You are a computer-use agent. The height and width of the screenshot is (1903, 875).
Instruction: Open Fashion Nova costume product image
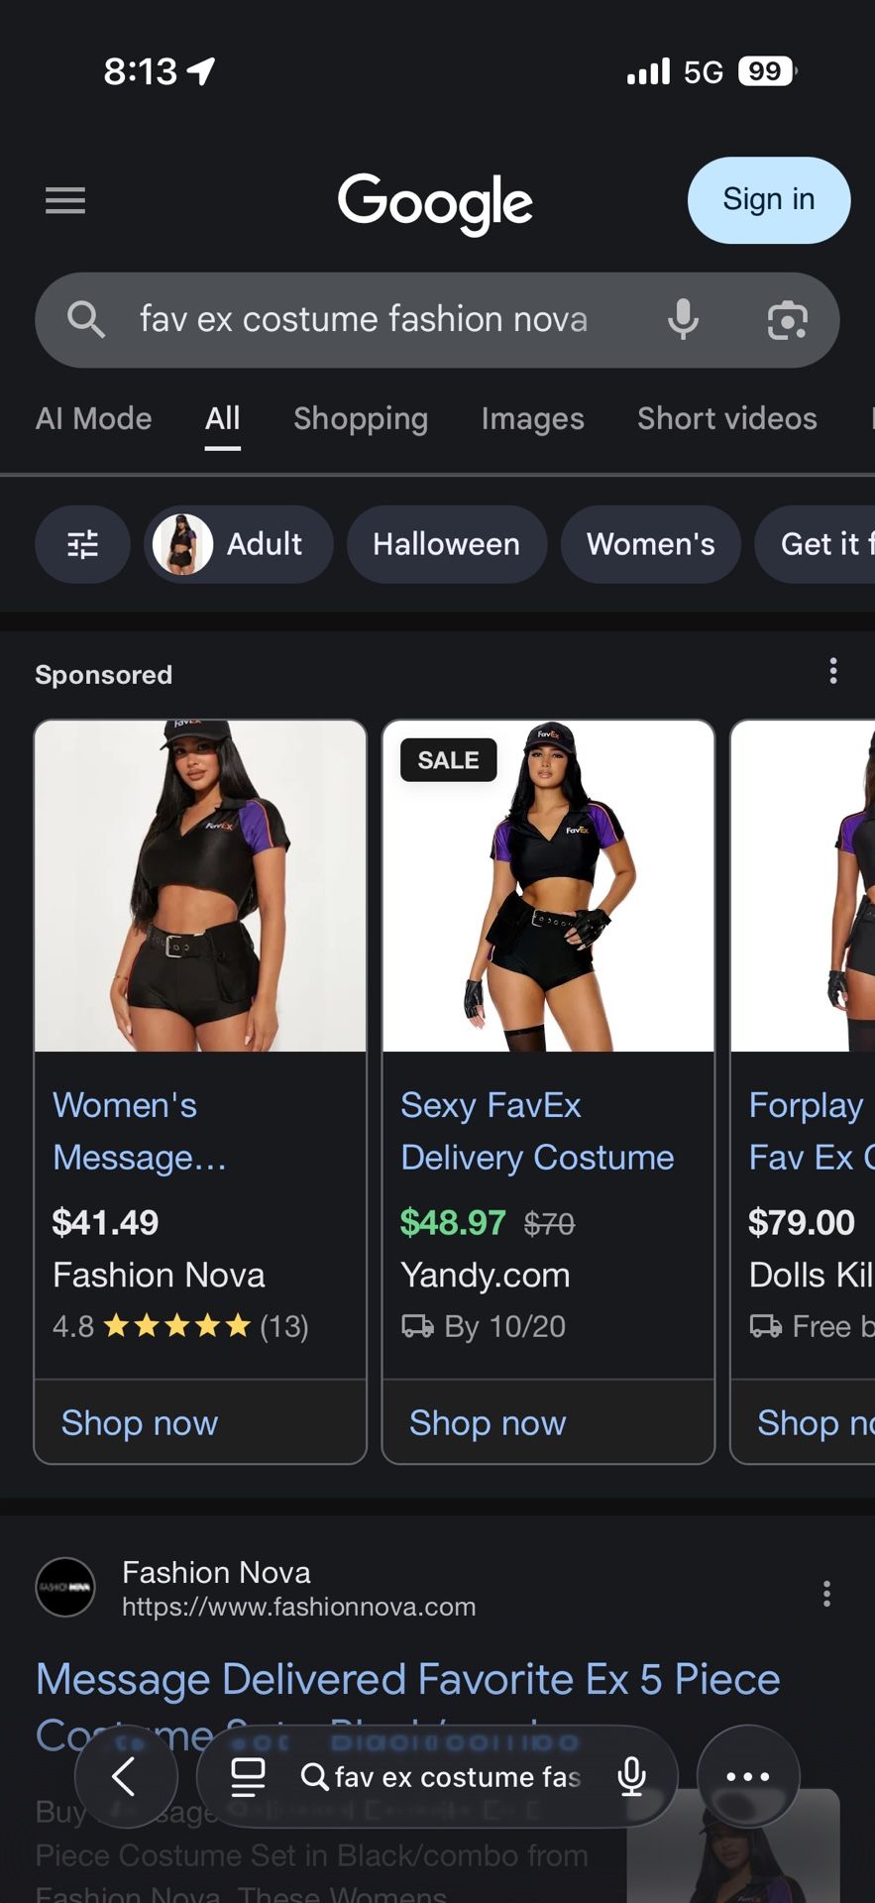[x=200, y=886]
